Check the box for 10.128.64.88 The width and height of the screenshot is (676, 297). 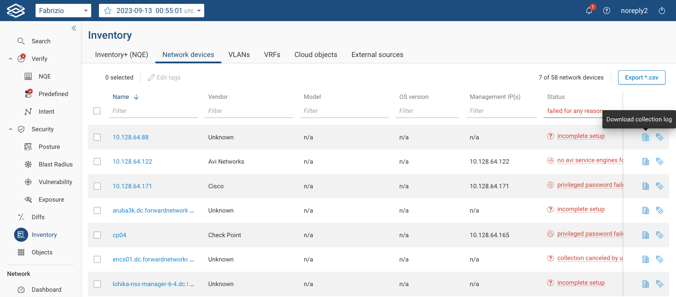97,137
